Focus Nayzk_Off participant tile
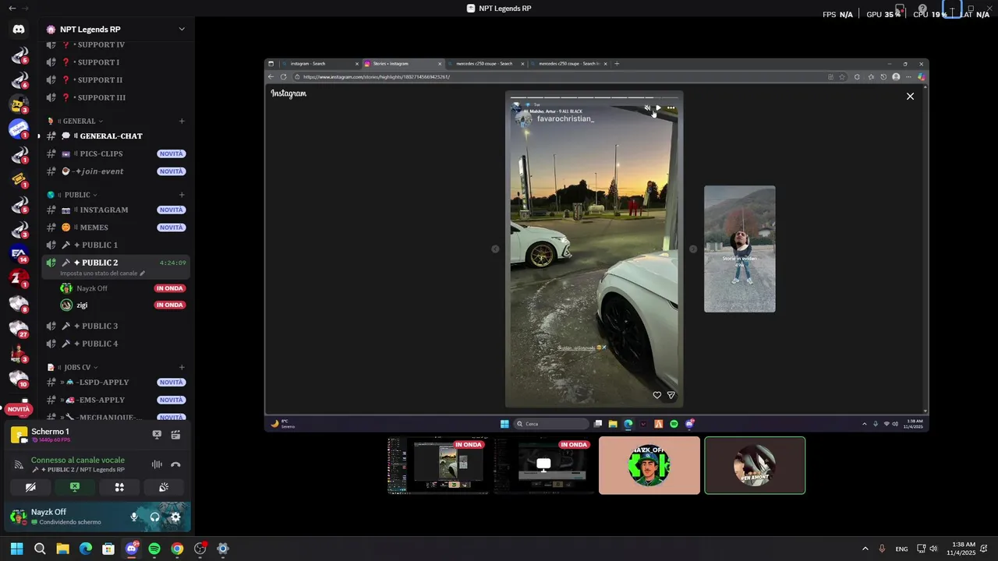 pos(649,465)
